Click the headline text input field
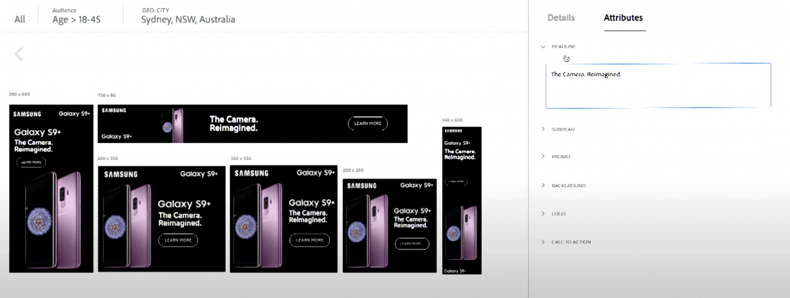Screen dimensions: 790x298 pyautogui.click(x=658, y=86)
